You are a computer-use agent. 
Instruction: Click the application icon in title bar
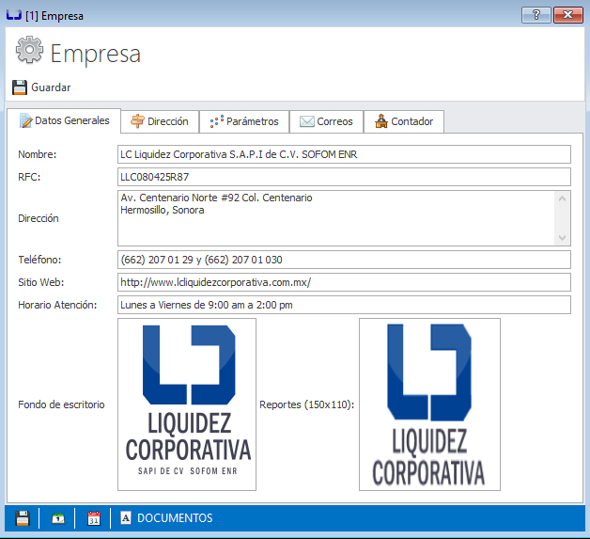pyautogui.click(x=14, y=15)
